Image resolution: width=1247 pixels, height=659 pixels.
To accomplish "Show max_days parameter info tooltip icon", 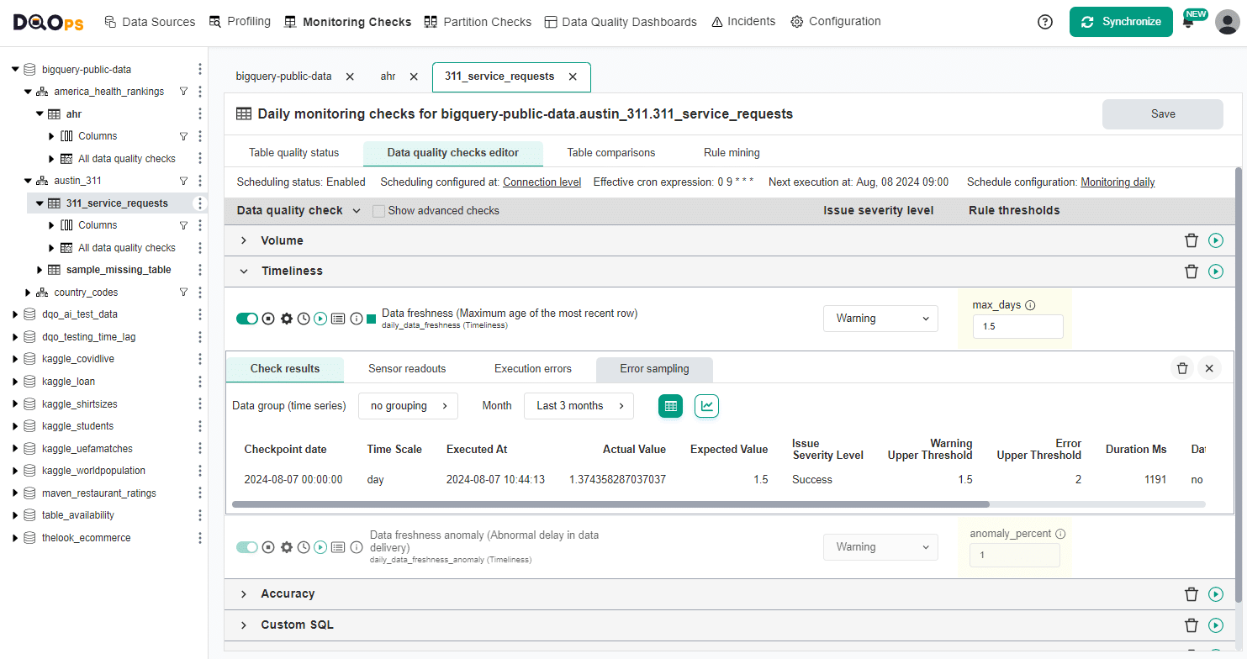I will tap(1030, 305).
